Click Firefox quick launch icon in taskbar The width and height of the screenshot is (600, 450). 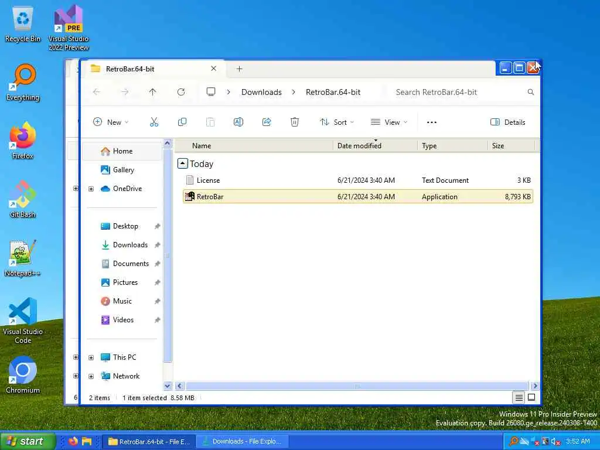click(x=73, y=441)
